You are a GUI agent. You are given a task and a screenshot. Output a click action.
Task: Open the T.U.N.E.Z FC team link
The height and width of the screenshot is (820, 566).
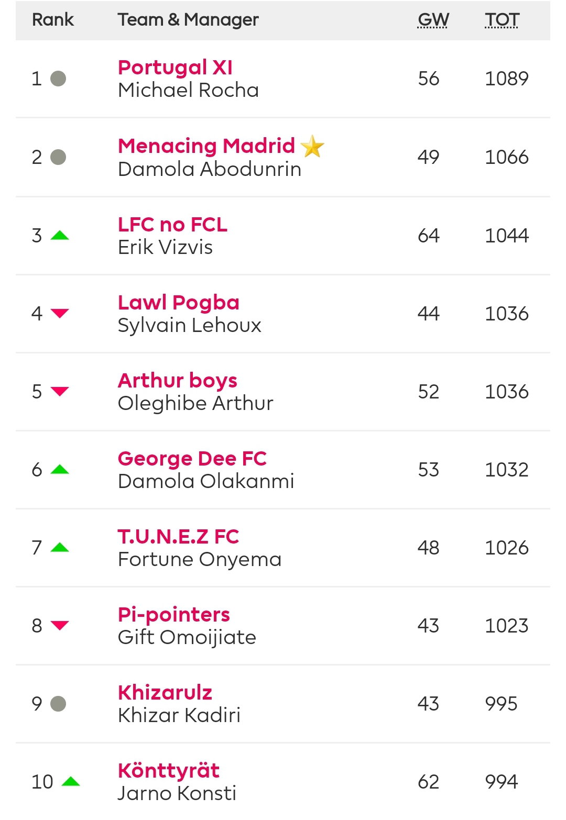click(x=178, y=536)
